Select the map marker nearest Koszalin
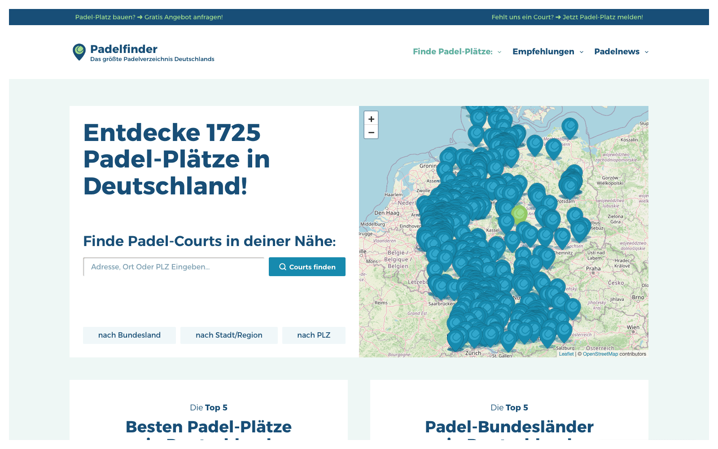This screenshot has width=718, height=449. pyautogui.click(x=569, y=128)
